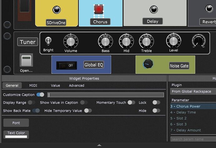Toggle Show Back Plate switch

click(36, 111)
